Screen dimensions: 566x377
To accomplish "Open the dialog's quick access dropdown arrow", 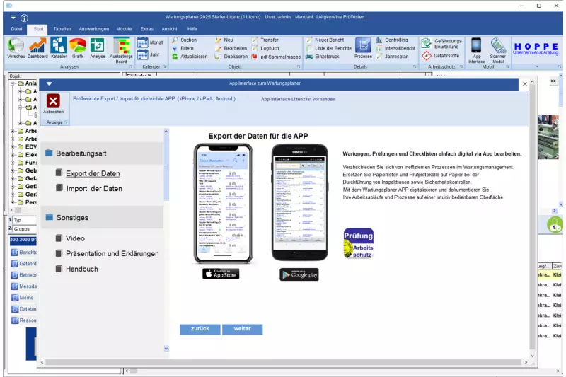I will point(49,83).
